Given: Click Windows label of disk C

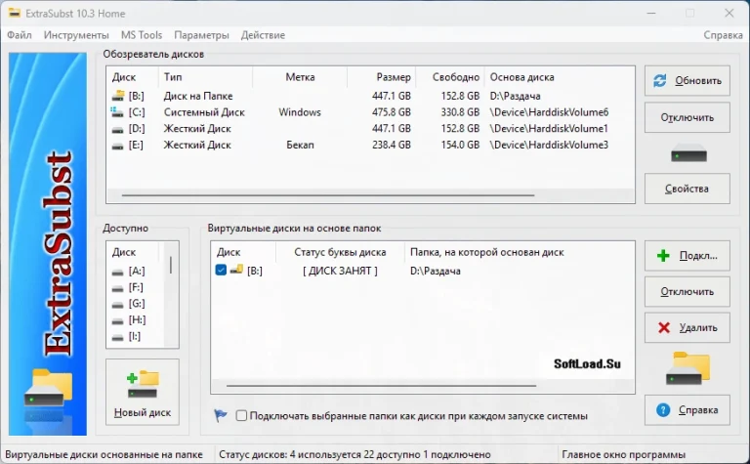Looking at the screenshot, I should pyautogui.click(x=300, y=112).
